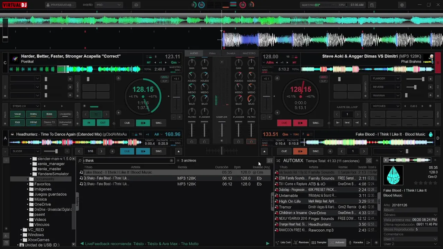443x249 pixels.
Task: Eject track from deck C
Action: [119, 79]
